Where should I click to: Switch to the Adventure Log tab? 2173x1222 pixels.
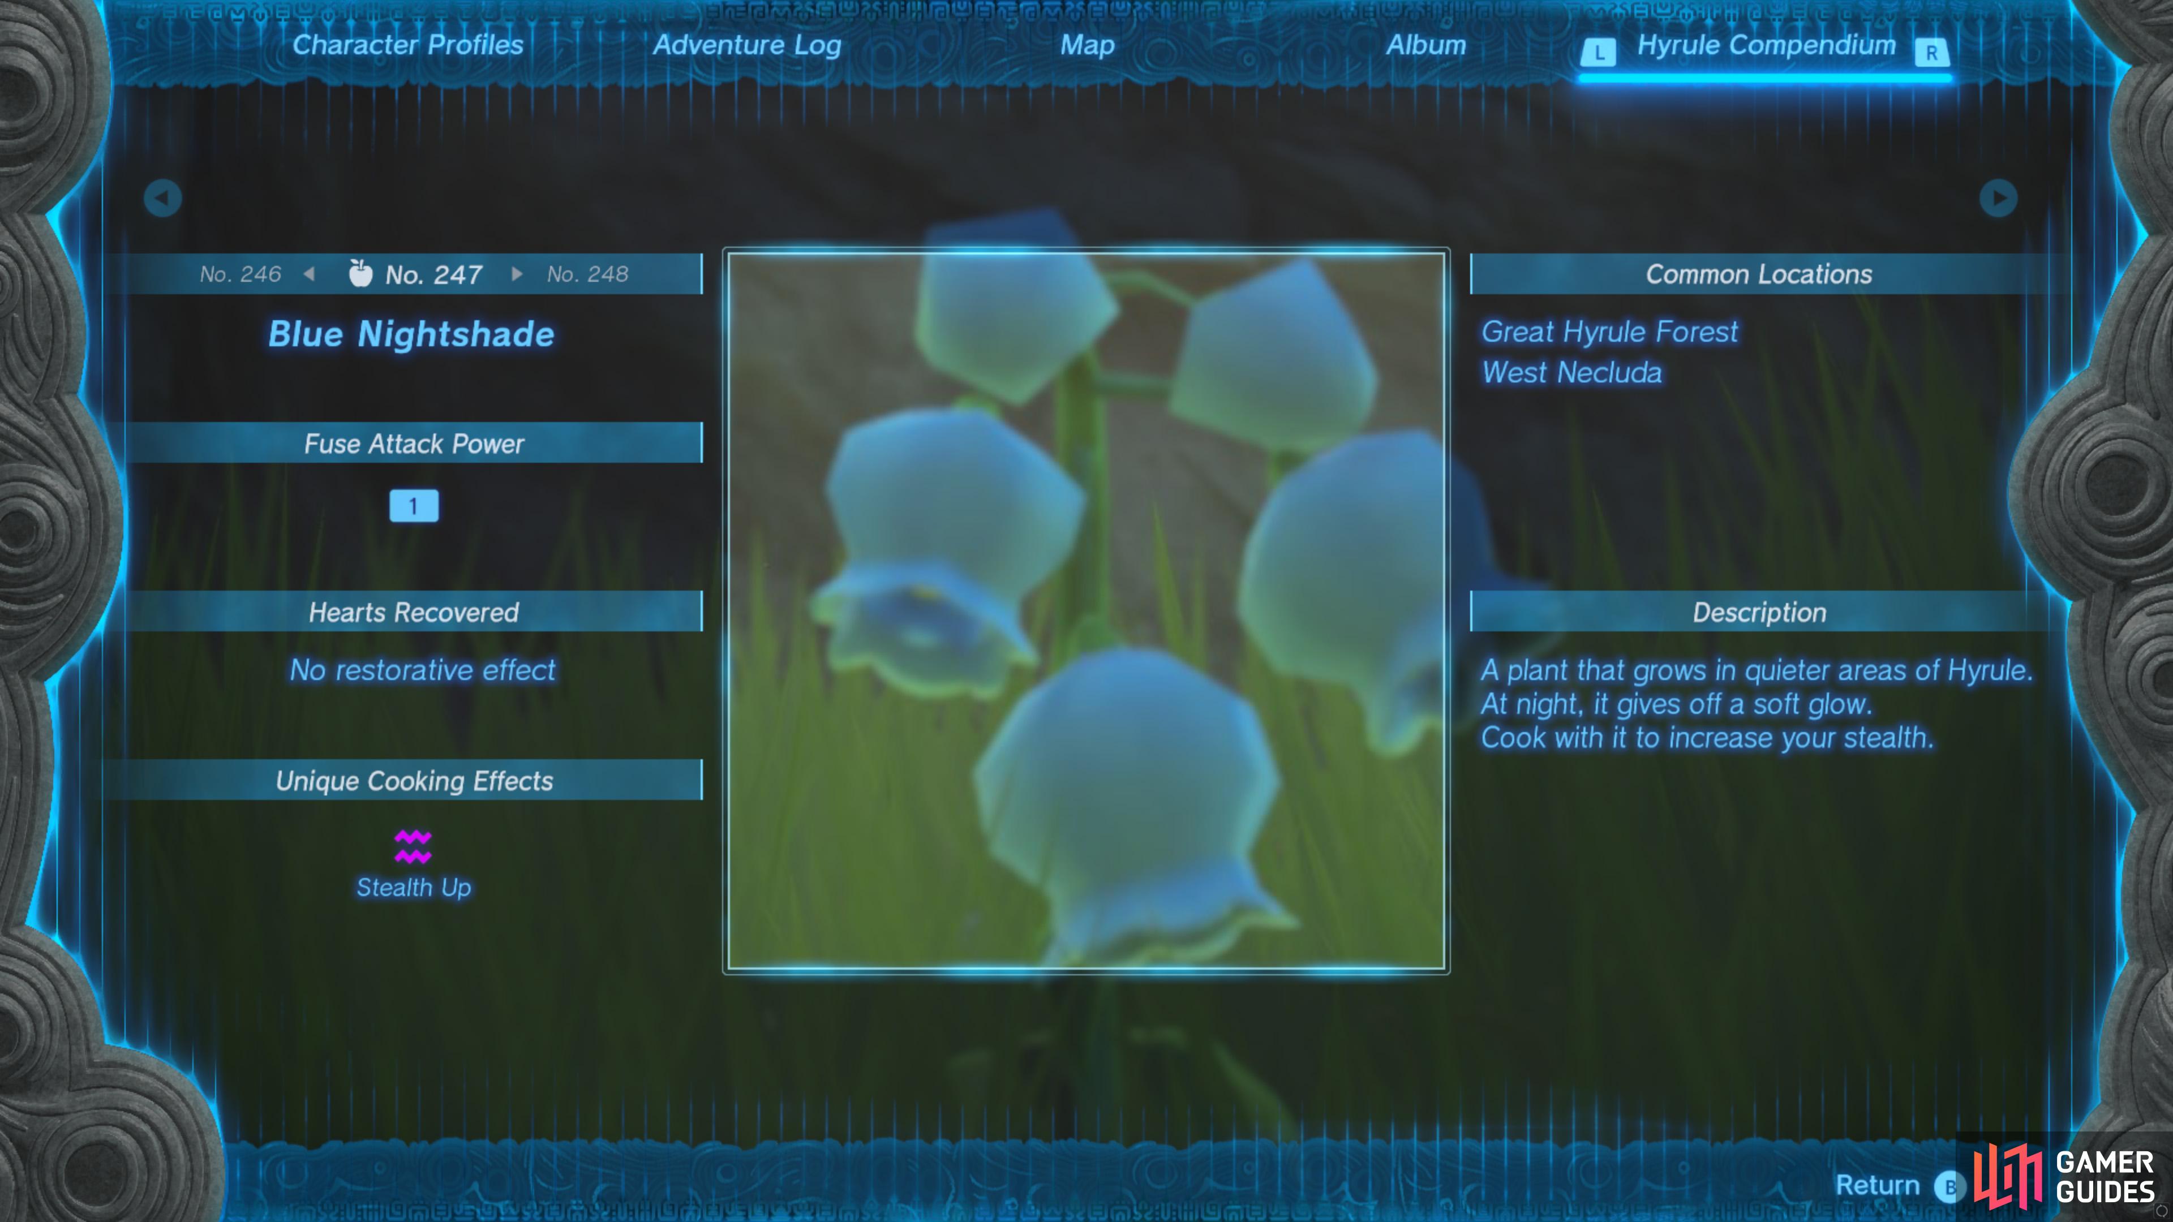748,45
